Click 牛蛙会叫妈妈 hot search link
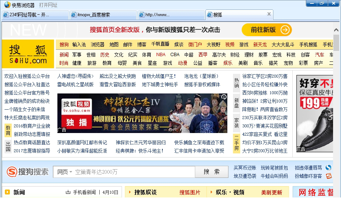341x205 pixels. point(274,176)
